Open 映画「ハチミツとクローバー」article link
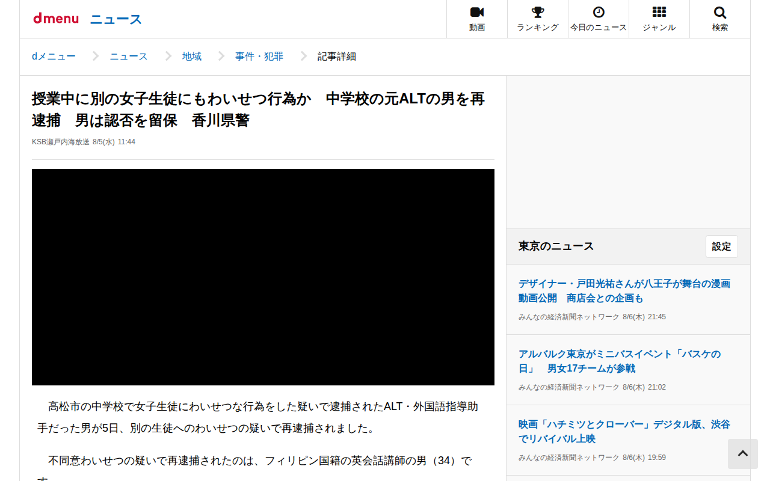The width and height of the screenshot is (770, 481). tap(624, 432)
